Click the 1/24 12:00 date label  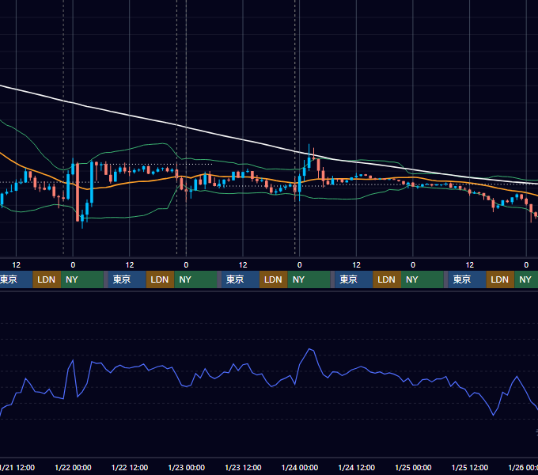pos(357,467)
